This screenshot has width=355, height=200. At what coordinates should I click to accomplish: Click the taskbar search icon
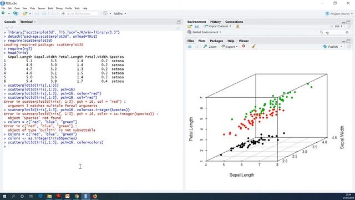13,196
